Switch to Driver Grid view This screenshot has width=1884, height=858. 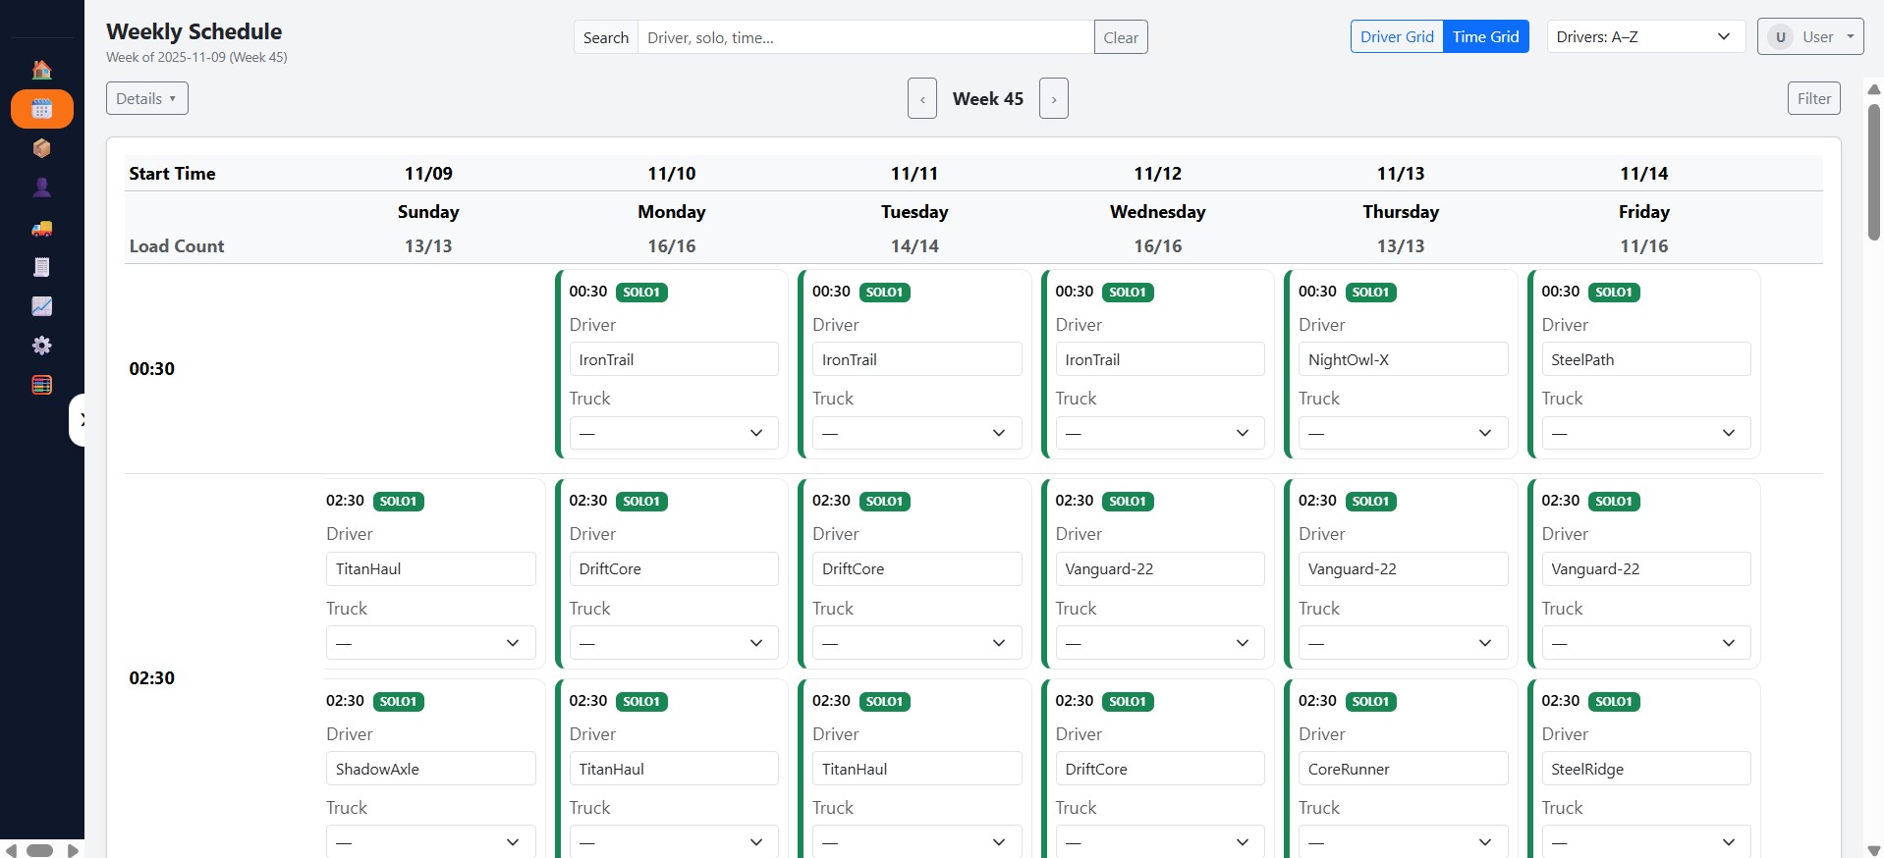(x=1396, y=37)
